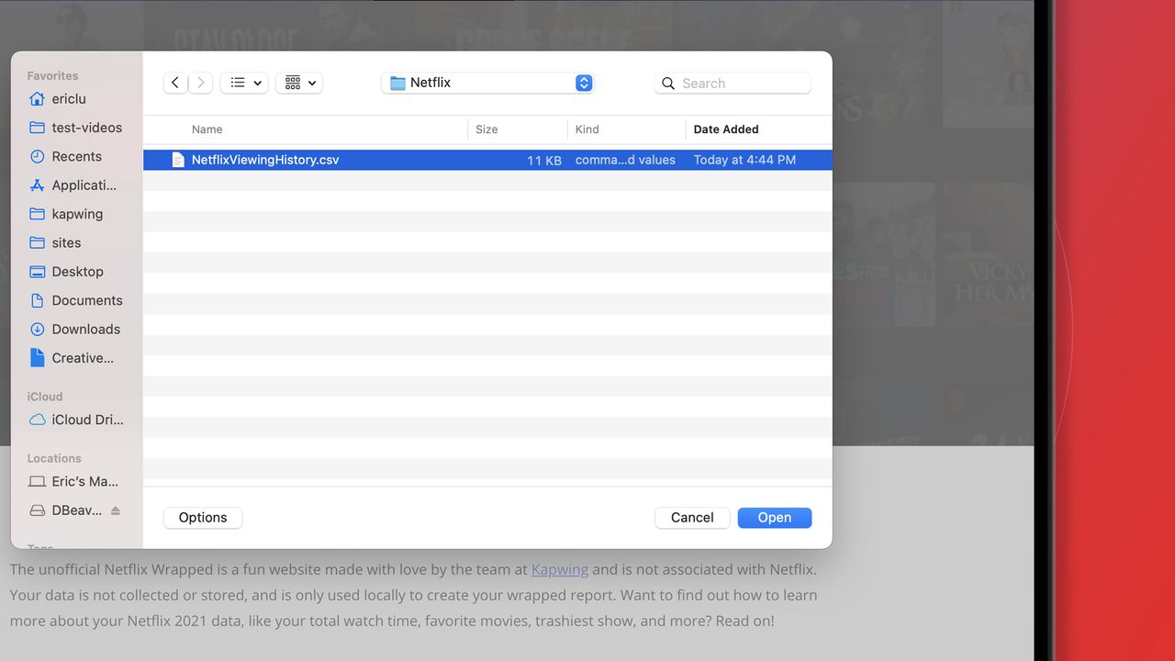Click the Options button
This screenshot has width=1175, height=661.
[x=203, y=518]
